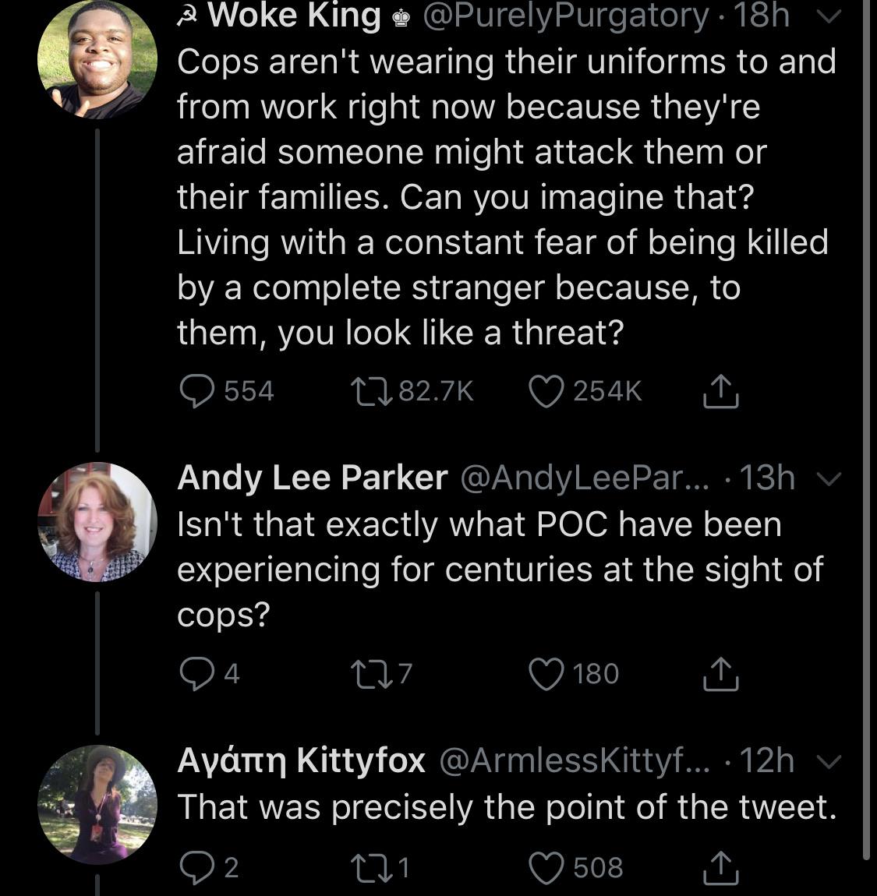Open @PurelyPurgatory profile handle

click(x=565, y=16)
